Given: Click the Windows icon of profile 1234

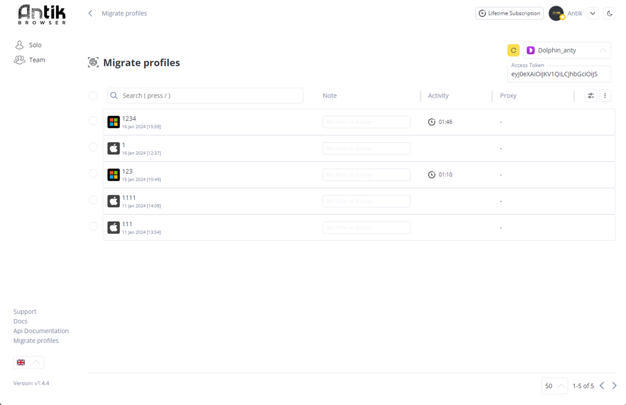Looking at the screenshot, I should coord(114,122).
